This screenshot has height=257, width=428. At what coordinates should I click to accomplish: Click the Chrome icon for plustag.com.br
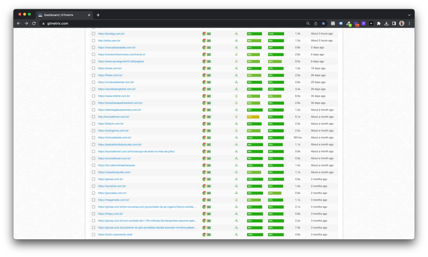(x=204, y=34)
